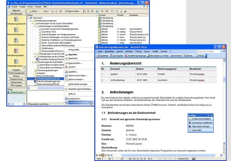Open the Aktion dropdown in toolbar
This screenshot has height=161, width=231.
tap(33, 11)
